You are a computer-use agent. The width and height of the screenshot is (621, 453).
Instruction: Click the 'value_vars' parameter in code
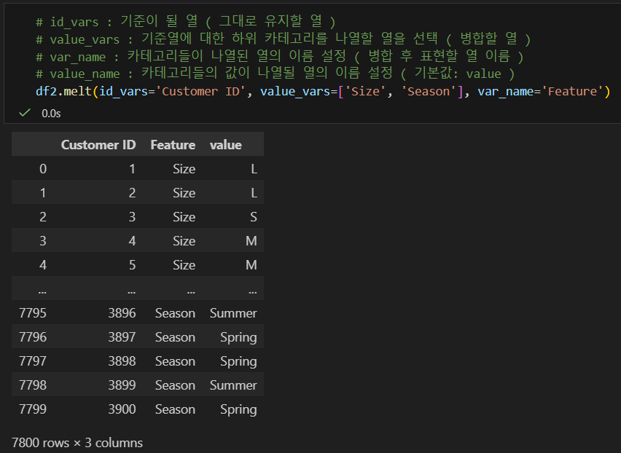(x=295, y=91)
